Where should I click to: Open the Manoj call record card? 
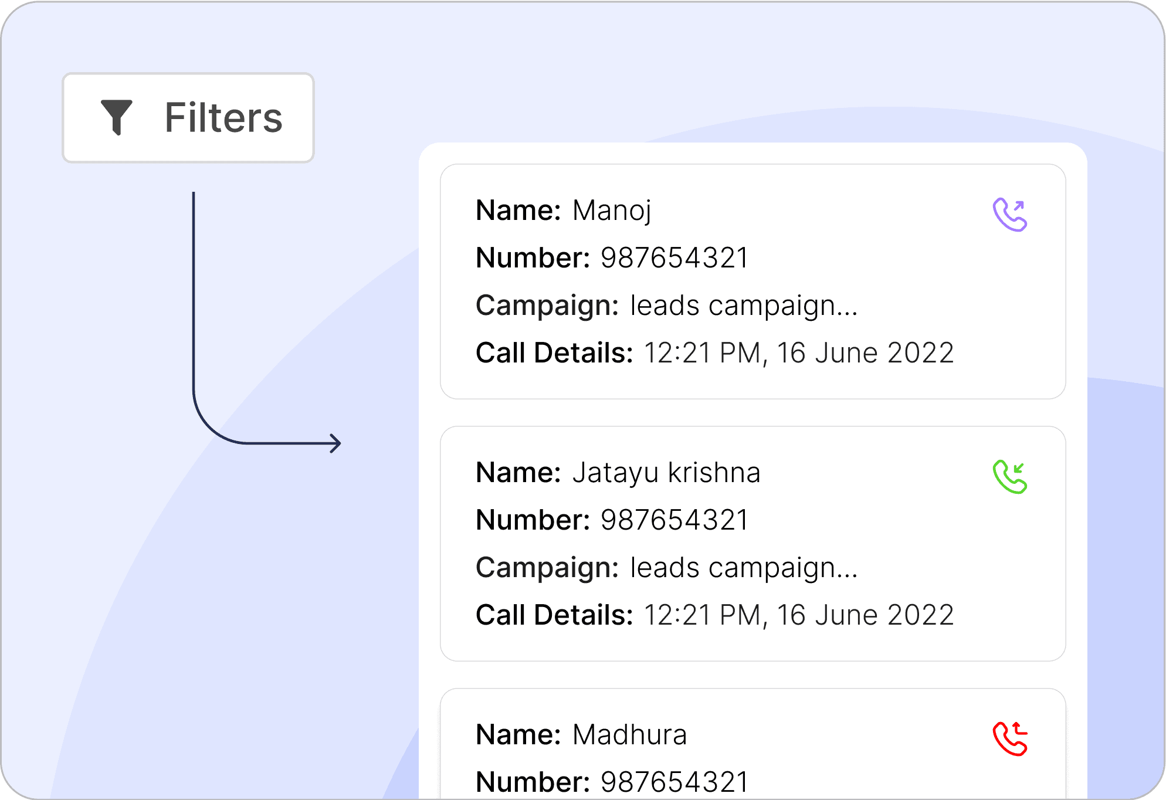[x=753, y=282]
